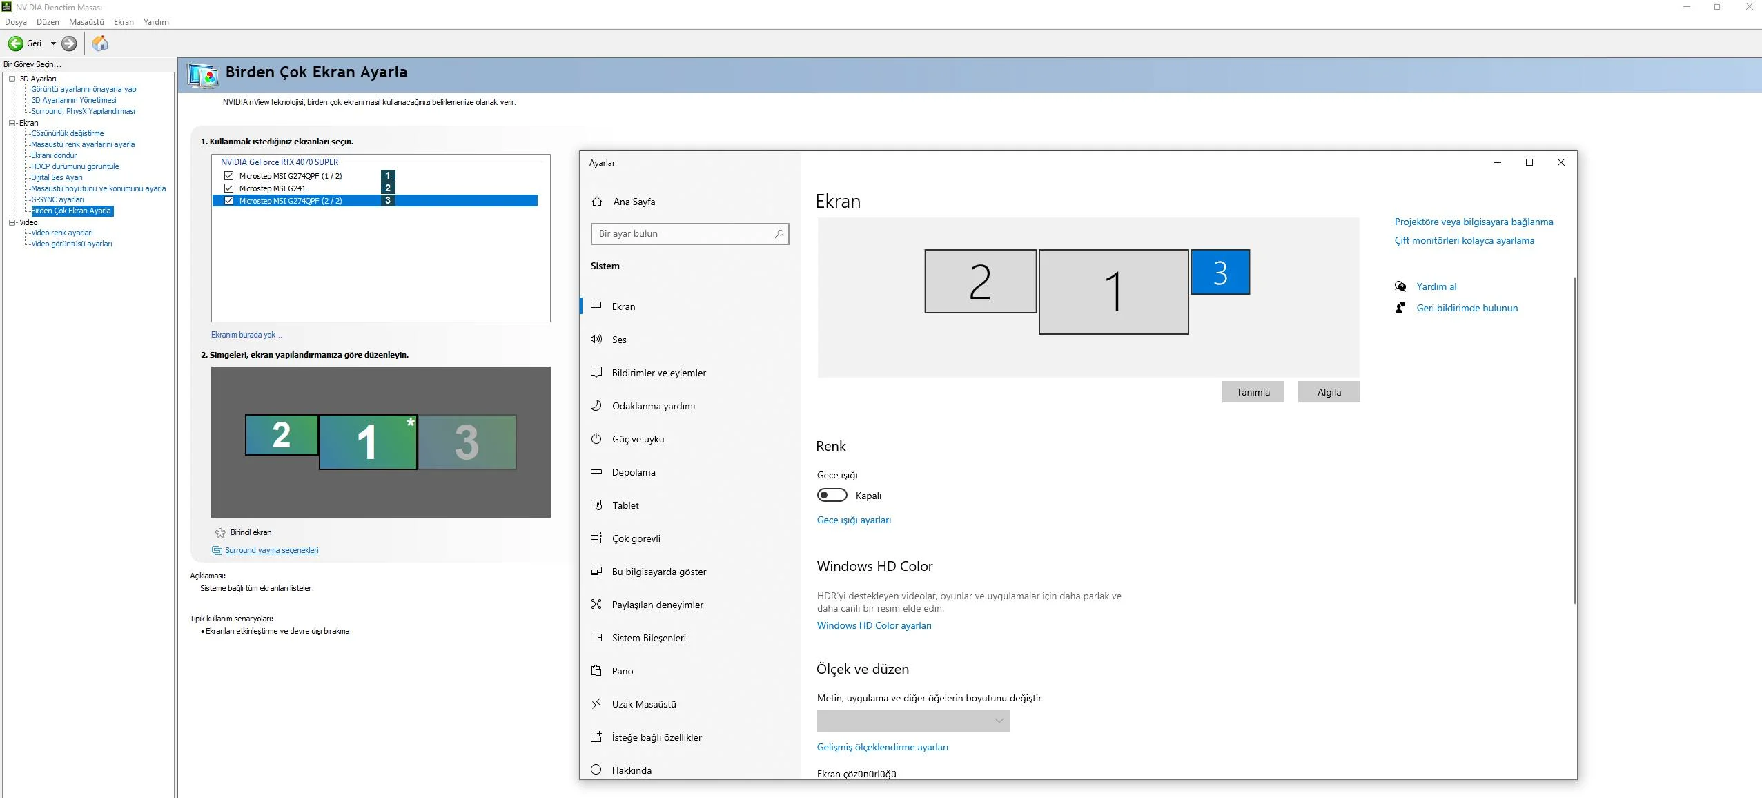Click the green Geri back arrow icon
This screenshot has width=1762, height=798.
tap(15, 43)
